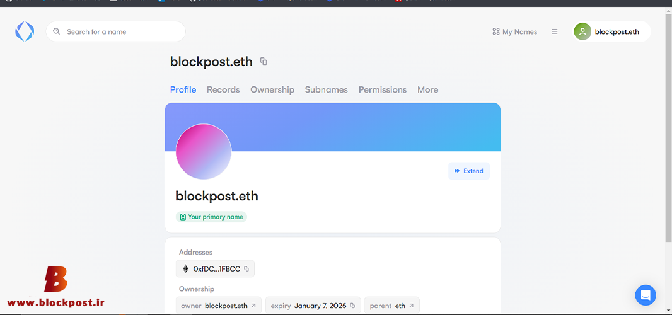Copy address with icon beside 0xfDC...1FBCC

tap(246, 269)
